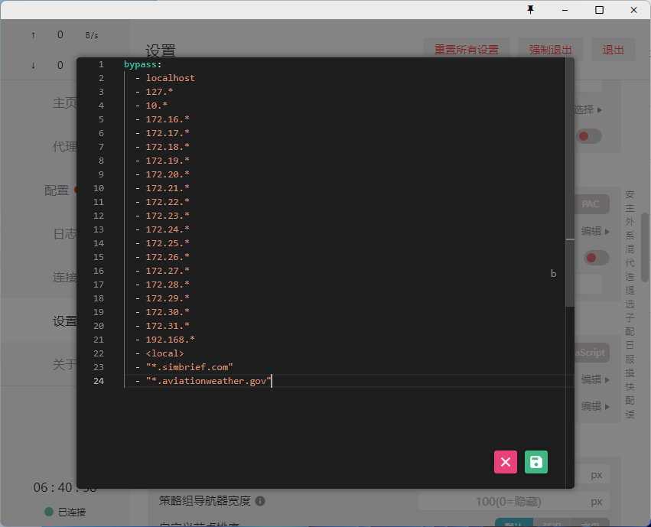Open the 编辑 expander directly below PAC

pos(595,231)
